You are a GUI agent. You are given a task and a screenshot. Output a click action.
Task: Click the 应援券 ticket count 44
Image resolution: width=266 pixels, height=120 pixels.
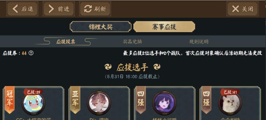pyautogui.click(x=24, y=53)
